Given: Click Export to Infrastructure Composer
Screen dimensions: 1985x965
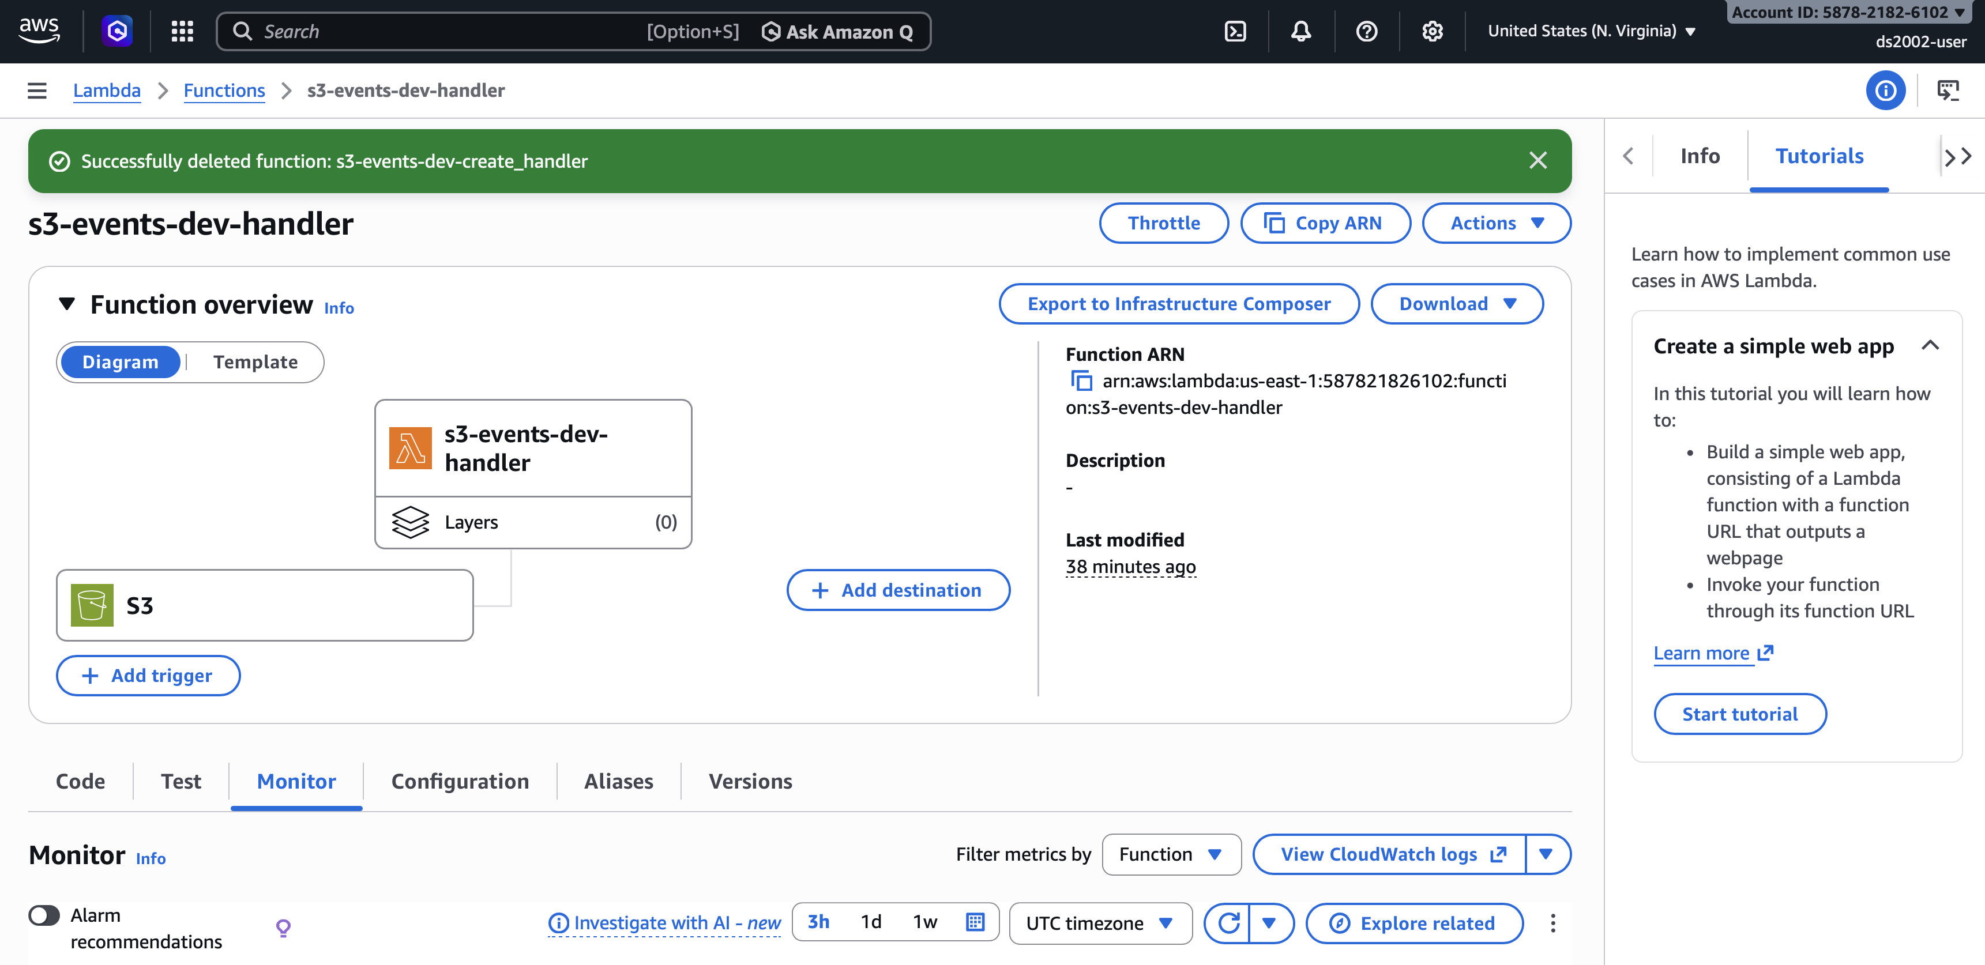Looking at the screenshot, I should click(x=1179, y=303).
